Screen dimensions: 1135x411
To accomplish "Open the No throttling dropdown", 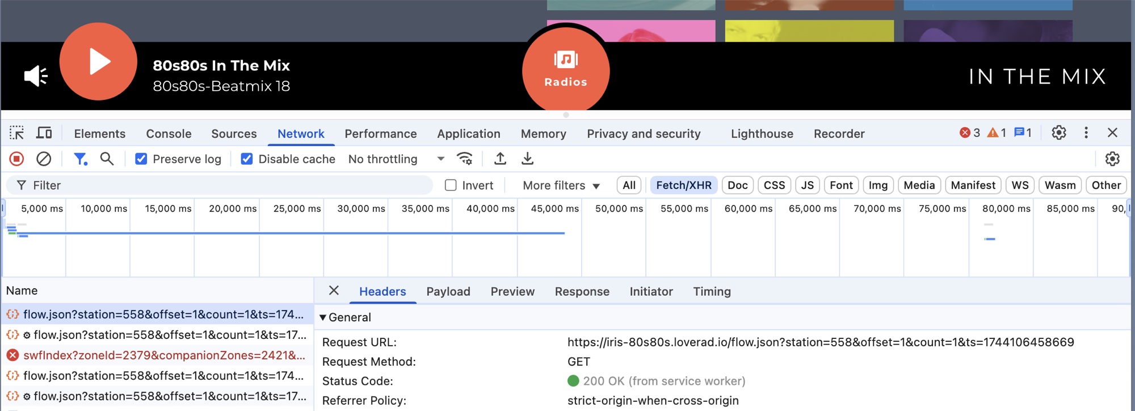I will pyautogui.click(x=396, y=159).
